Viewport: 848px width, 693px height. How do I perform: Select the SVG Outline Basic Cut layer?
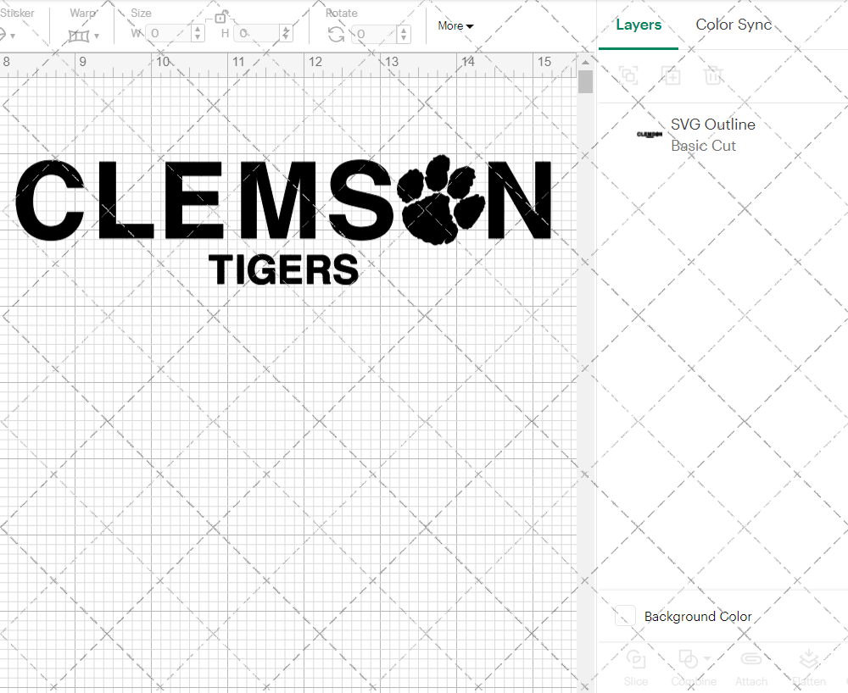[x=712, y=134]
